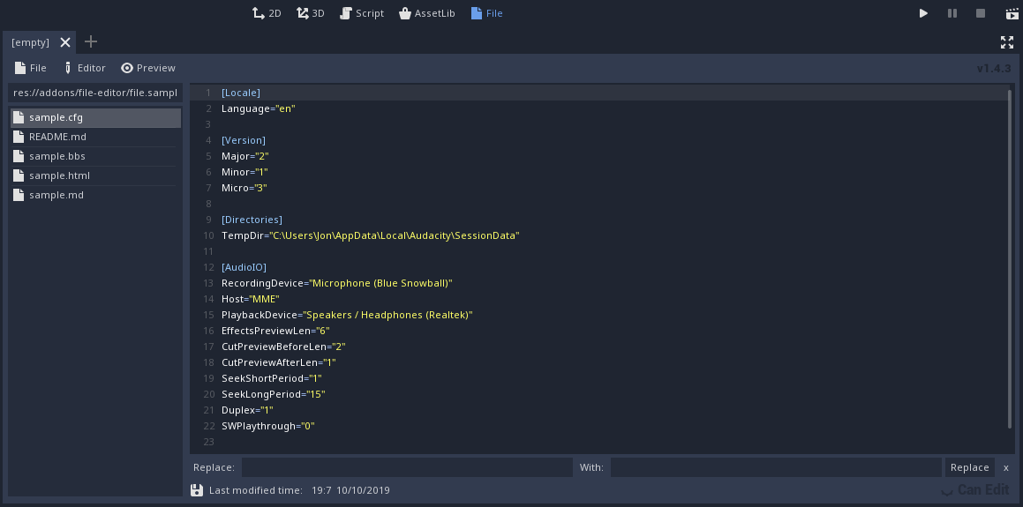
Task: Switch to the 3D workspace
Action: pyautogui.click(x=311, y=13)
